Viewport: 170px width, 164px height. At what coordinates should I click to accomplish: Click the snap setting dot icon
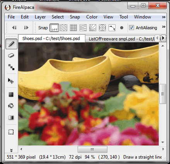pos(122,28)
